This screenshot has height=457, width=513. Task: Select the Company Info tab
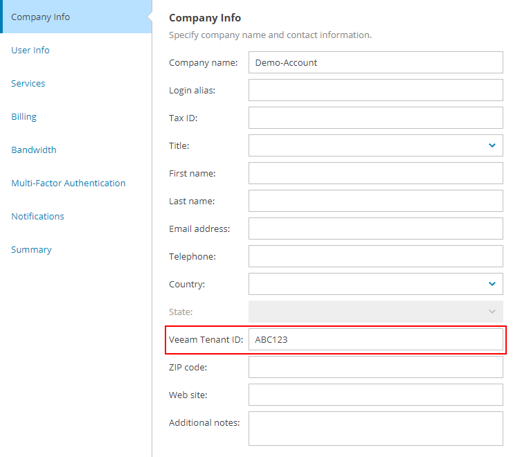click(41, 17)
